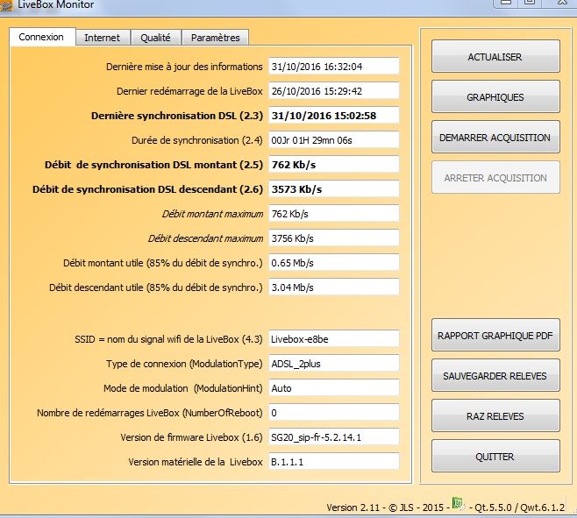Open the Internet tab

(103, 38)
